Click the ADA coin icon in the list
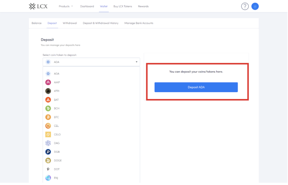 click(48, 74)
